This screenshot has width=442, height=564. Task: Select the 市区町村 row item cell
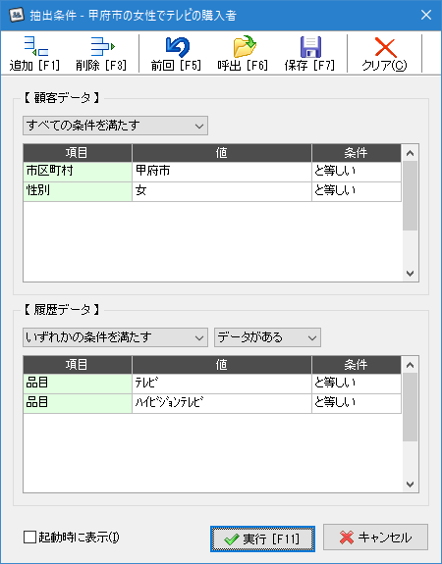(x=78, y=172)
